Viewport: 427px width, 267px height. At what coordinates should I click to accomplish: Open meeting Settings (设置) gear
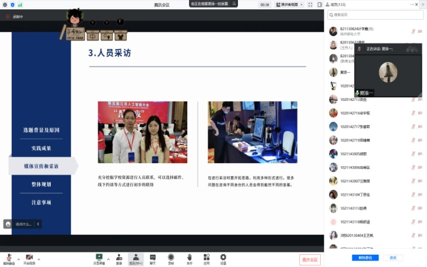point(223,258)
